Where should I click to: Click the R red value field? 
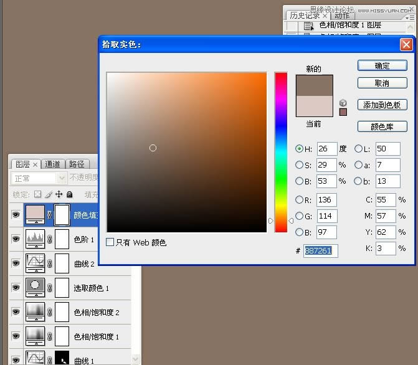click(327, 200)
